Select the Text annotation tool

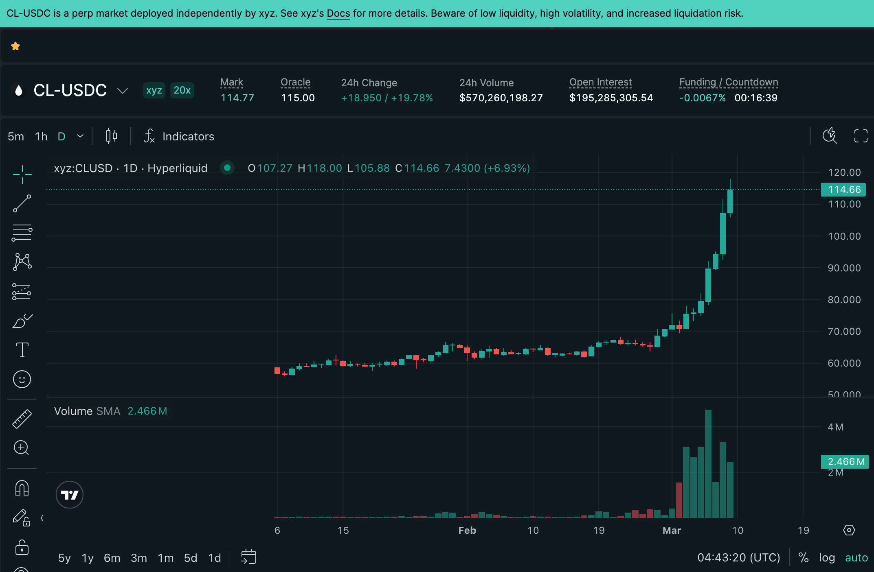tap(22, 350)
